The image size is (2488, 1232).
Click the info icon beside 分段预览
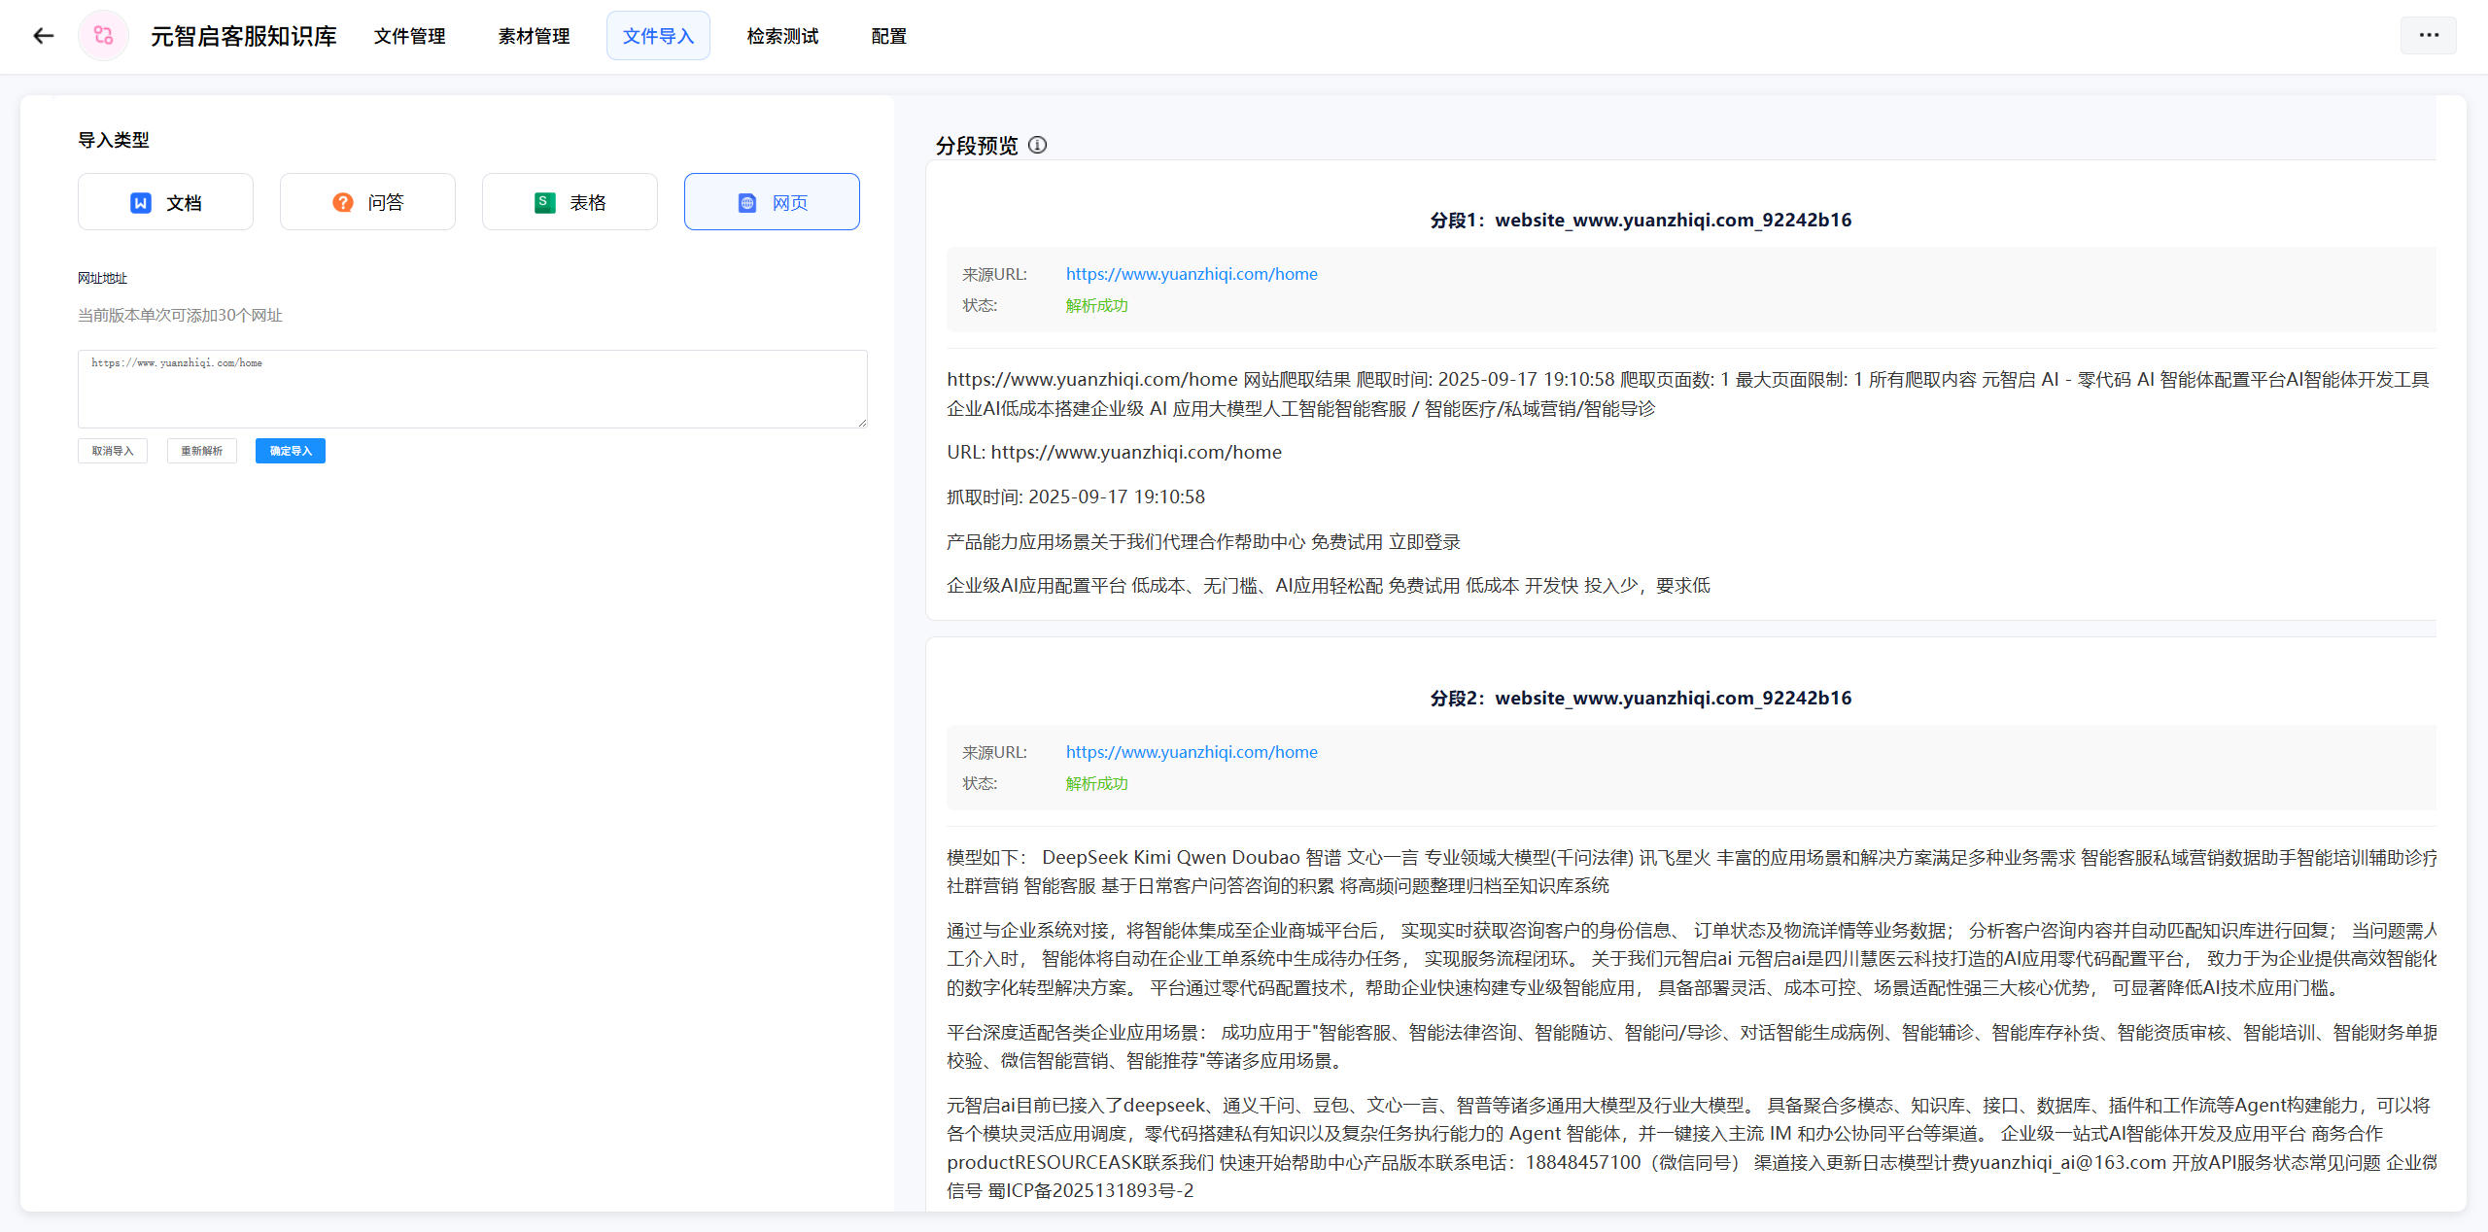tap(1037, 145)
